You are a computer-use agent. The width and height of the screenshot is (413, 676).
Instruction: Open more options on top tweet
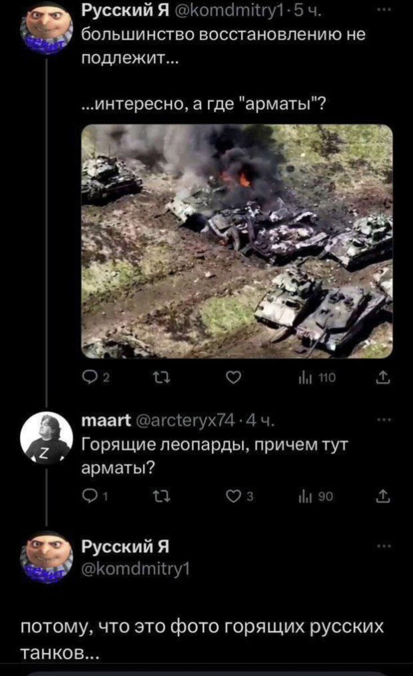(x=384, y=10)
